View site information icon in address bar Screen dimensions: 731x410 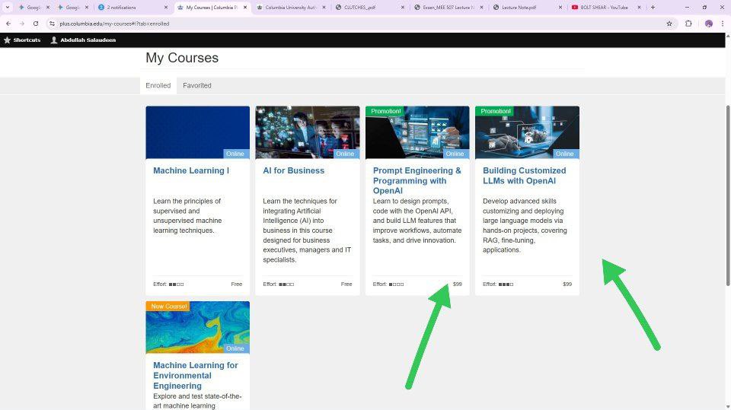pyautogui.click(x=53, y=24)
